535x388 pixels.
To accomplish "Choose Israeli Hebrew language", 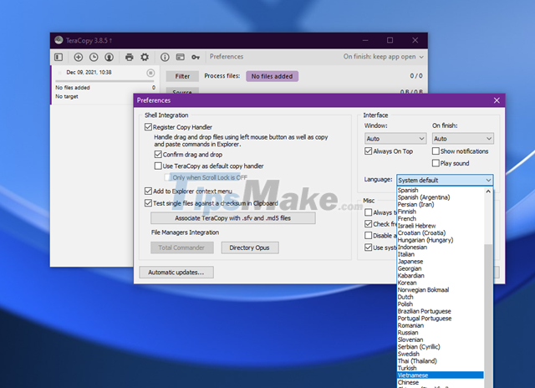I will tap(441, 226).
